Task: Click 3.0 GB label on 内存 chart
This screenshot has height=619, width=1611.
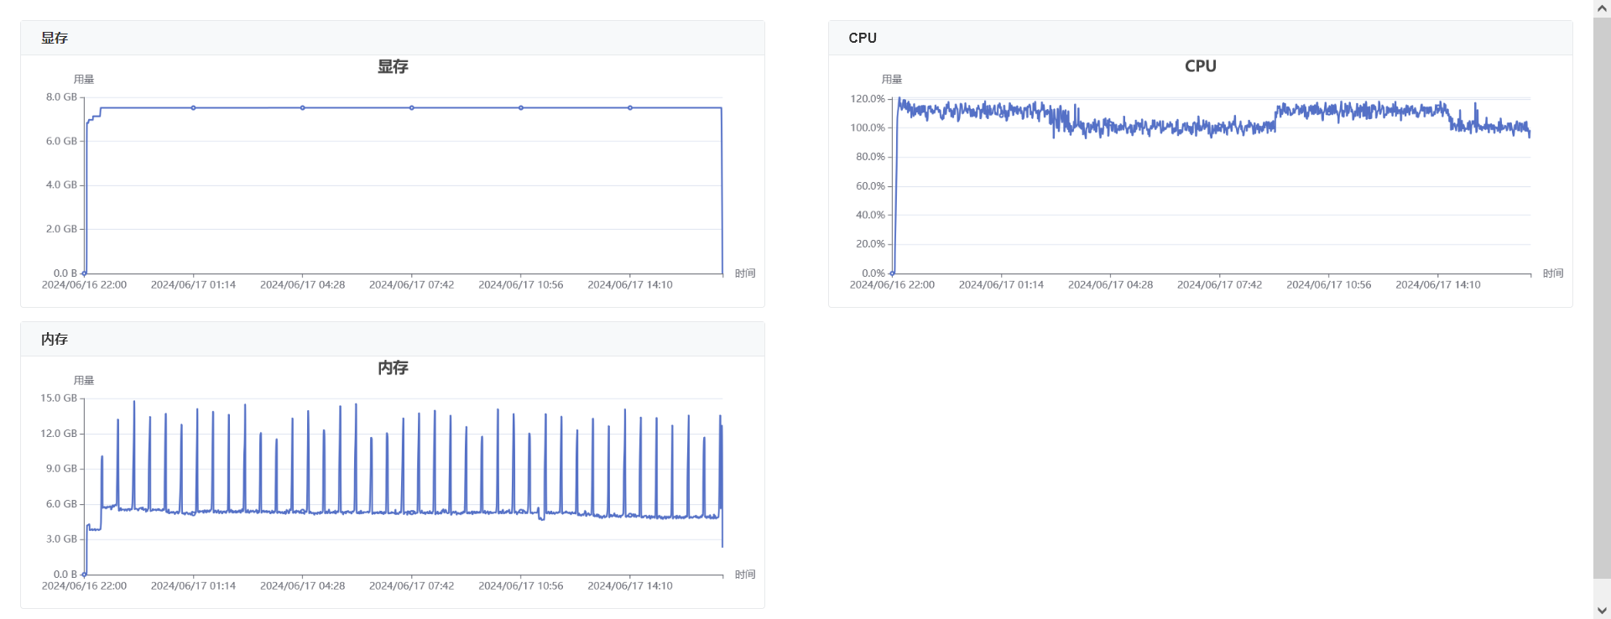Action: point(61,539)
